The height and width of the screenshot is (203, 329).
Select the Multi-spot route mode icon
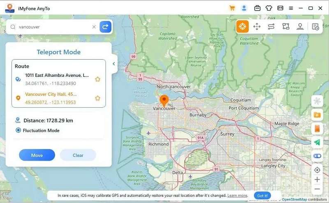(x=286, y=26)
